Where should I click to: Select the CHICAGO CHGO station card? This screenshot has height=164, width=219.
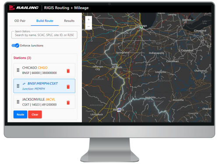pos(44,70)
